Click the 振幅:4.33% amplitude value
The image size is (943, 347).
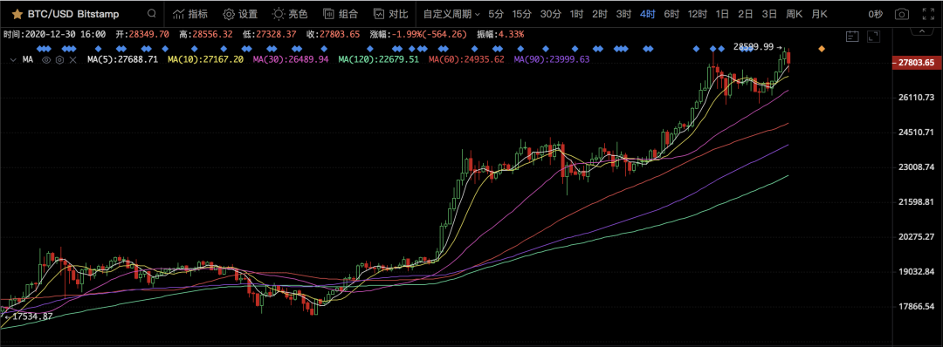(500, 34)
